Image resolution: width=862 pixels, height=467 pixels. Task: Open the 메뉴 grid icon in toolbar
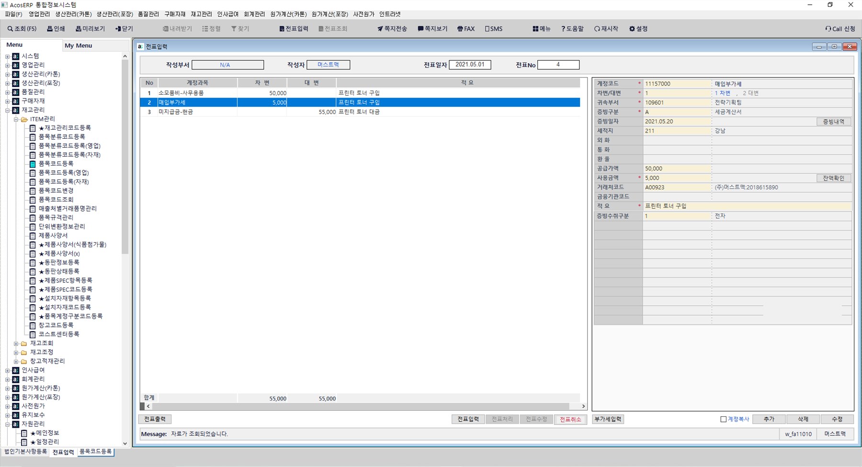(x=542, y=29)
